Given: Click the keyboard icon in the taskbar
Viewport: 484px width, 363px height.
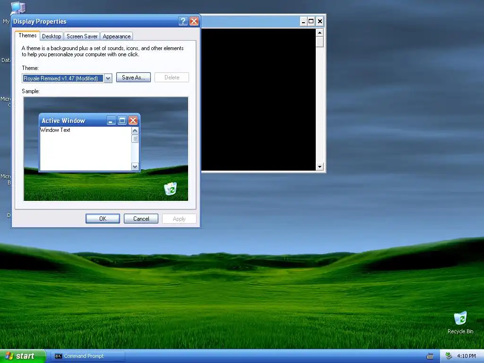Looking at the screenshot, I should pos(430,356).
